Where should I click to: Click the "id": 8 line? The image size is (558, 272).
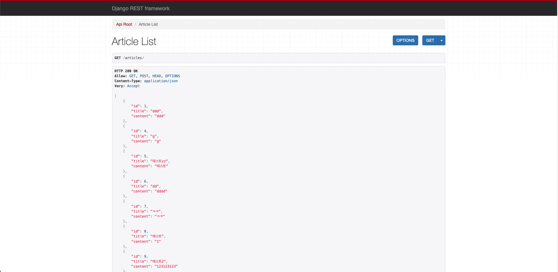tap(140, 231)
